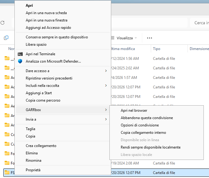Click the refresh icon in address bar
The image size is (209, 178).
tap(2, 23)
